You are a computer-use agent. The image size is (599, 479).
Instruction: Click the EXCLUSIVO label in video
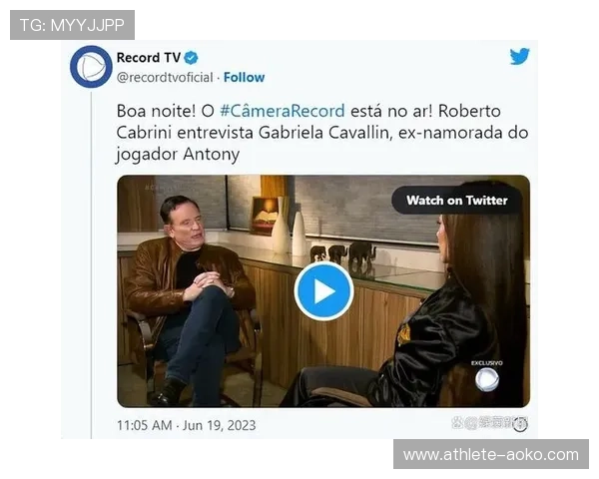pyautogui.click(x=487, y=363)
